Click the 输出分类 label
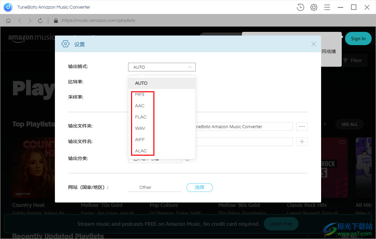This screenshot has height=239, width=376. 78,159
